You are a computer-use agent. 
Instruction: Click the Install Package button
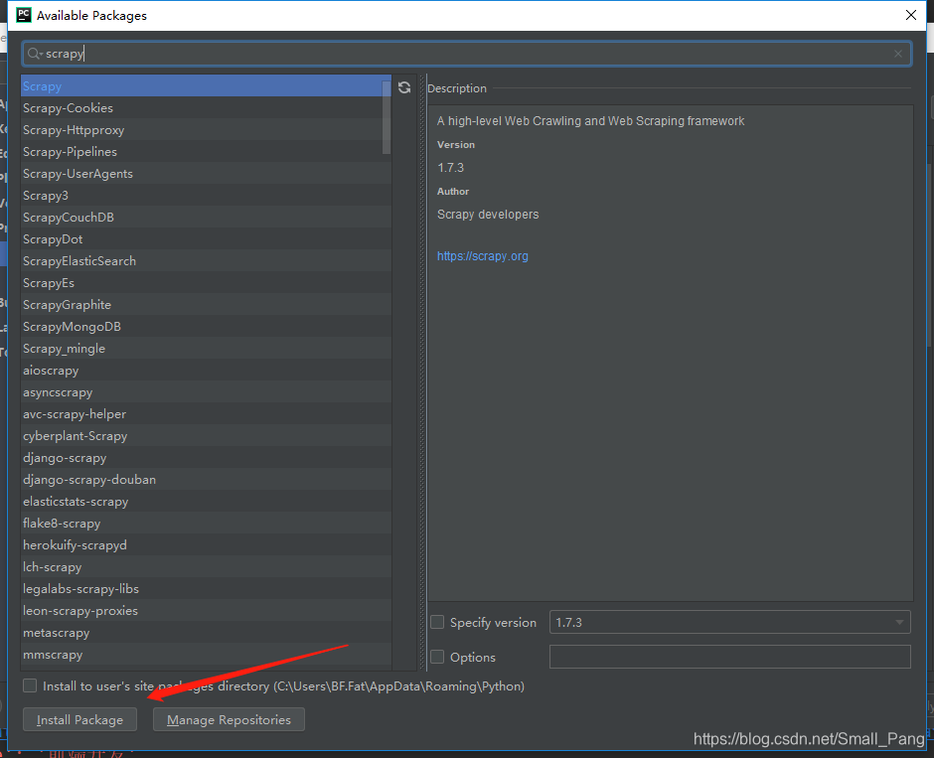tap(79, 719)
